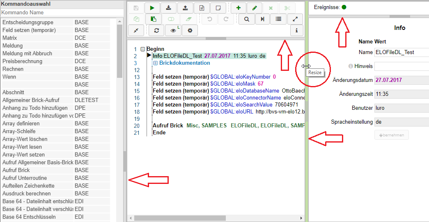This screenshot has width=429, height=222.
Task: Click the green pencil edit icon
Action: tap(255, 8)
